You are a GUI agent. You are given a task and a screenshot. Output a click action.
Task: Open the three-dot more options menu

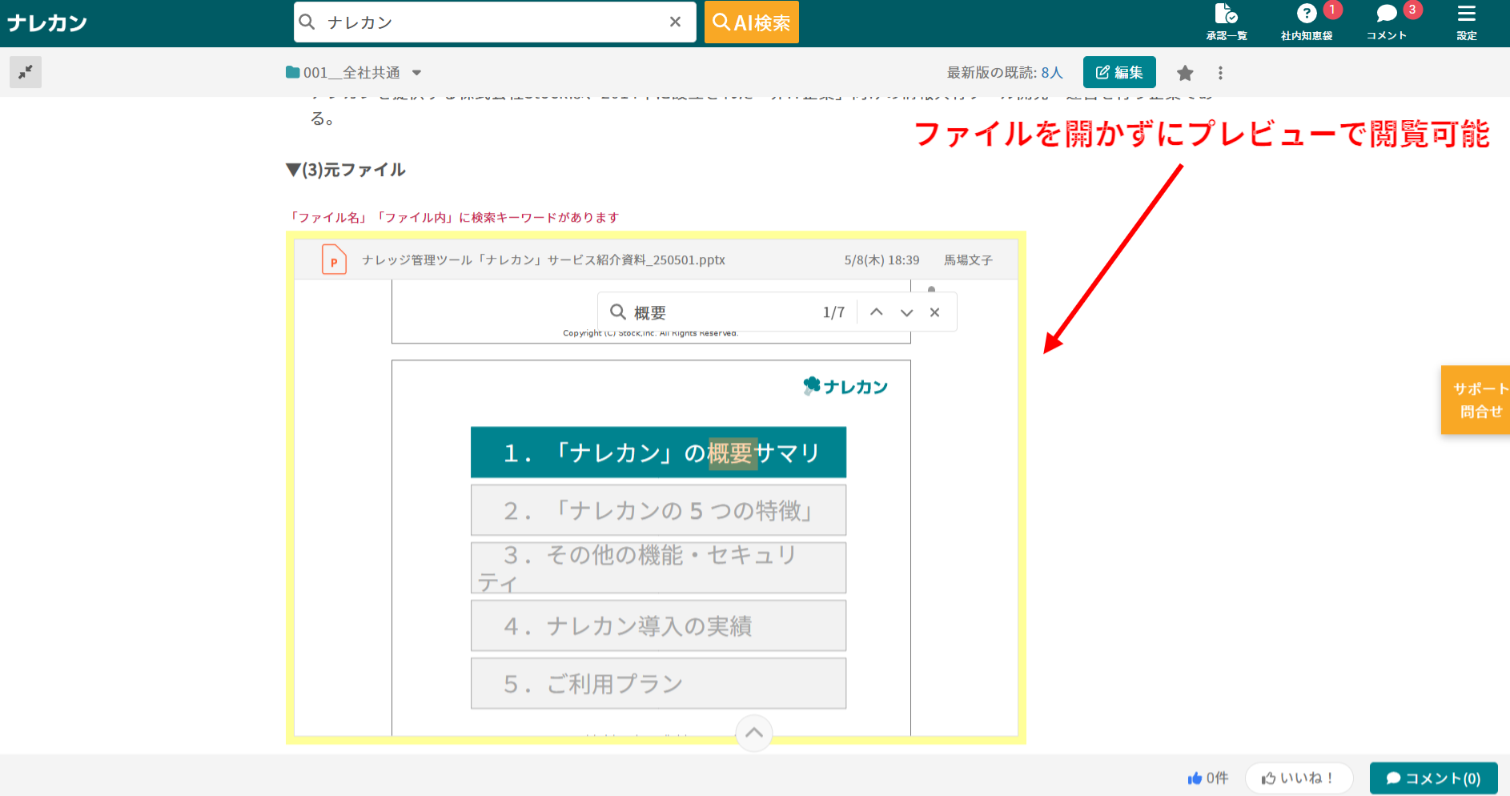1220,73
